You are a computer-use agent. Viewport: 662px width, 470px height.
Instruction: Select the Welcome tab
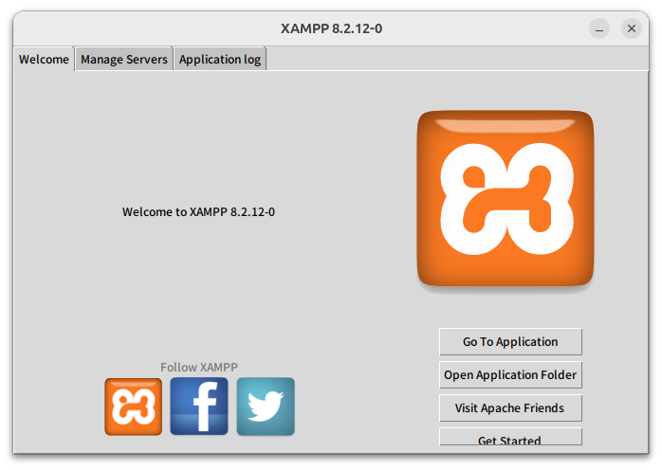tap(44, 60)
